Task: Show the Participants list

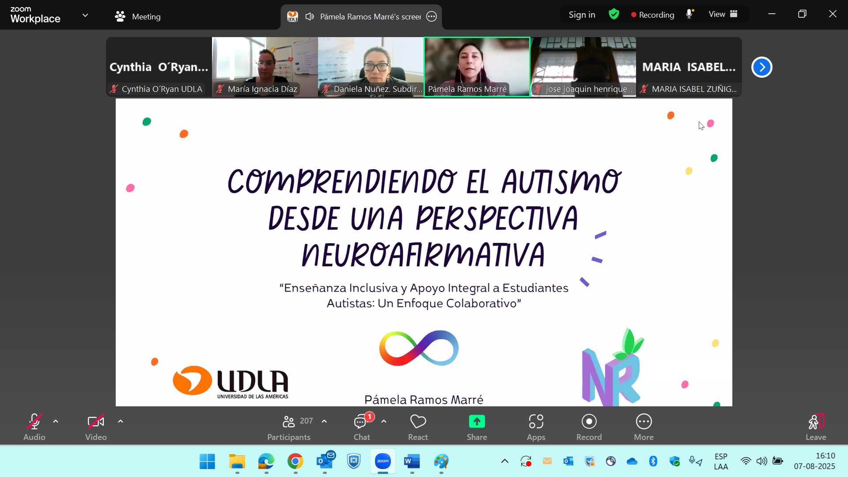Action: pos(289,427)
